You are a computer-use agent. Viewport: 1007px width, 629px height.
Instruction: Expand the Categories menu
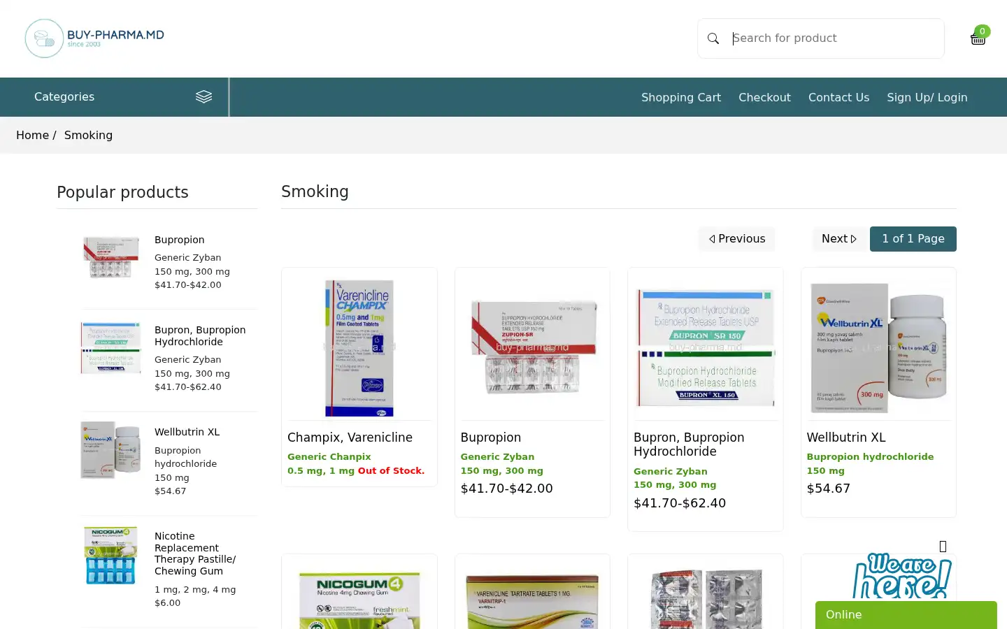pyautogui.click(x=115, y=97)
